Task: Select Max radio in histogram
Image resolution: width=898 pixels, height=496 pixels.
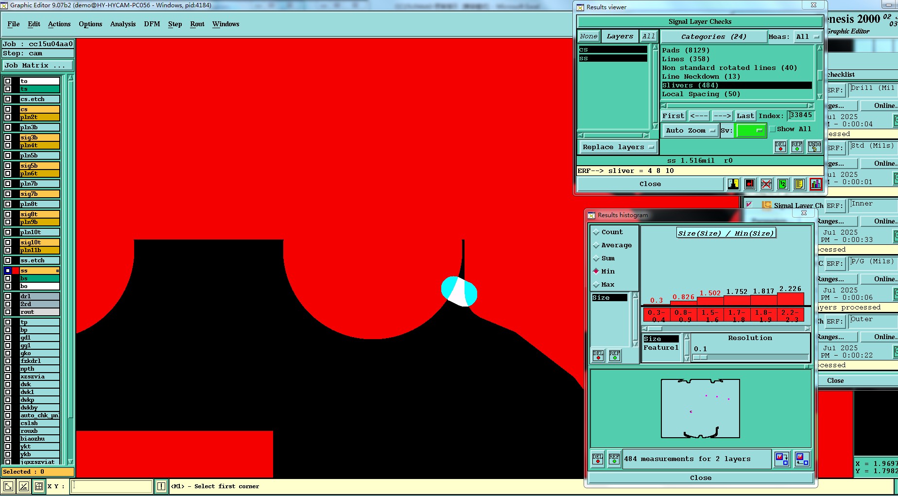Action: click(596, 285)
